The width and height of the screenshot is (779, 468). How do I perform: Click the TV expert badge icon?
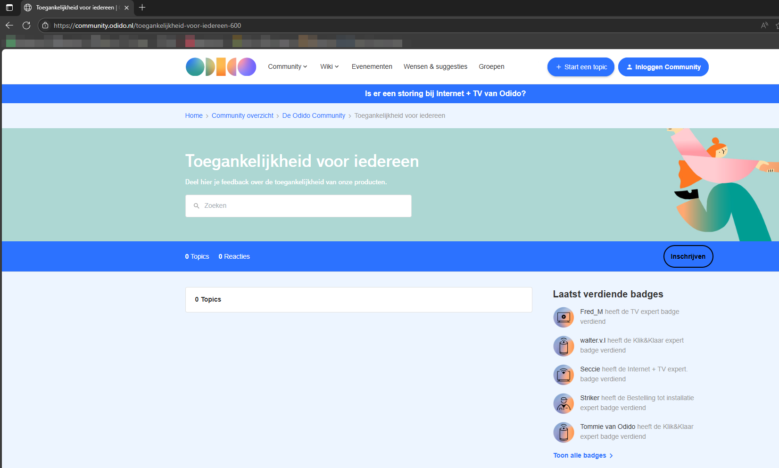coord(564,317)
